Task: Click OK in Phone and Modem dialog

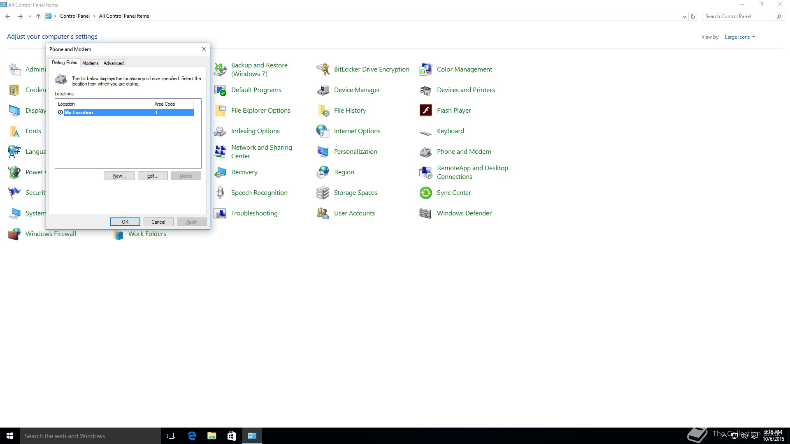Action: tap(125, 222)
